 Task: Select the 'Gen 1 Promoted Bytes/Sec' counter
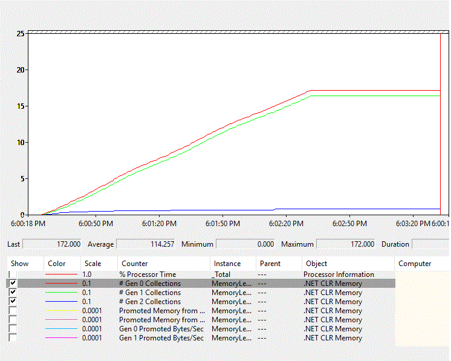point(161,337)
